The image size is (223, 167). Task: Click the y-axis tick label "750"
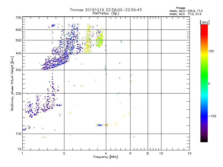pyautogui.click(x=18, y=18)
